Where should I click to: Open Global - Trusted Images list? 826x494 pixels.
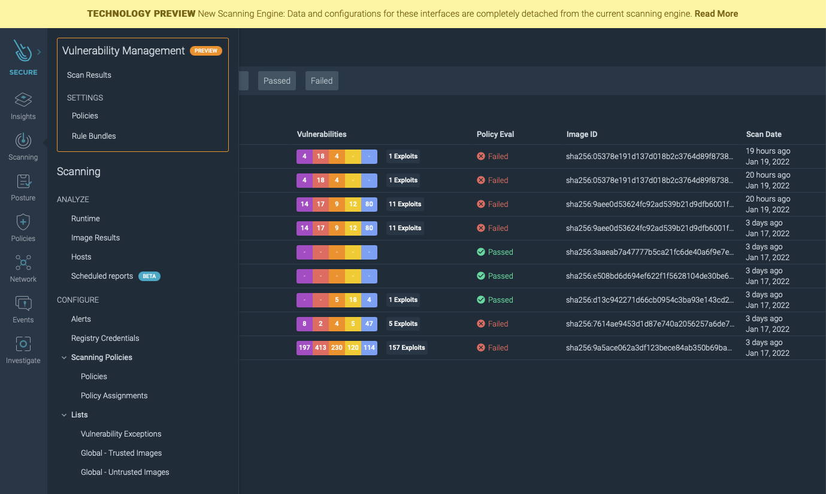(x=122, y=453)
